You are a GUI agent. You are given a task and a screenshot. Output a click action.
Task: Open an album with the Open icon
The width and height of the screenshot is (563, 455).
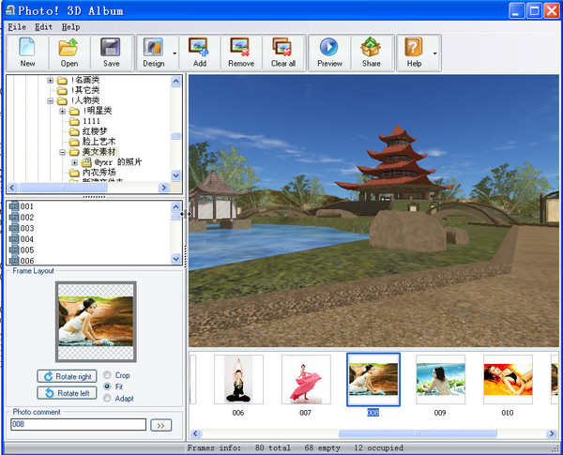coord(68,47)
